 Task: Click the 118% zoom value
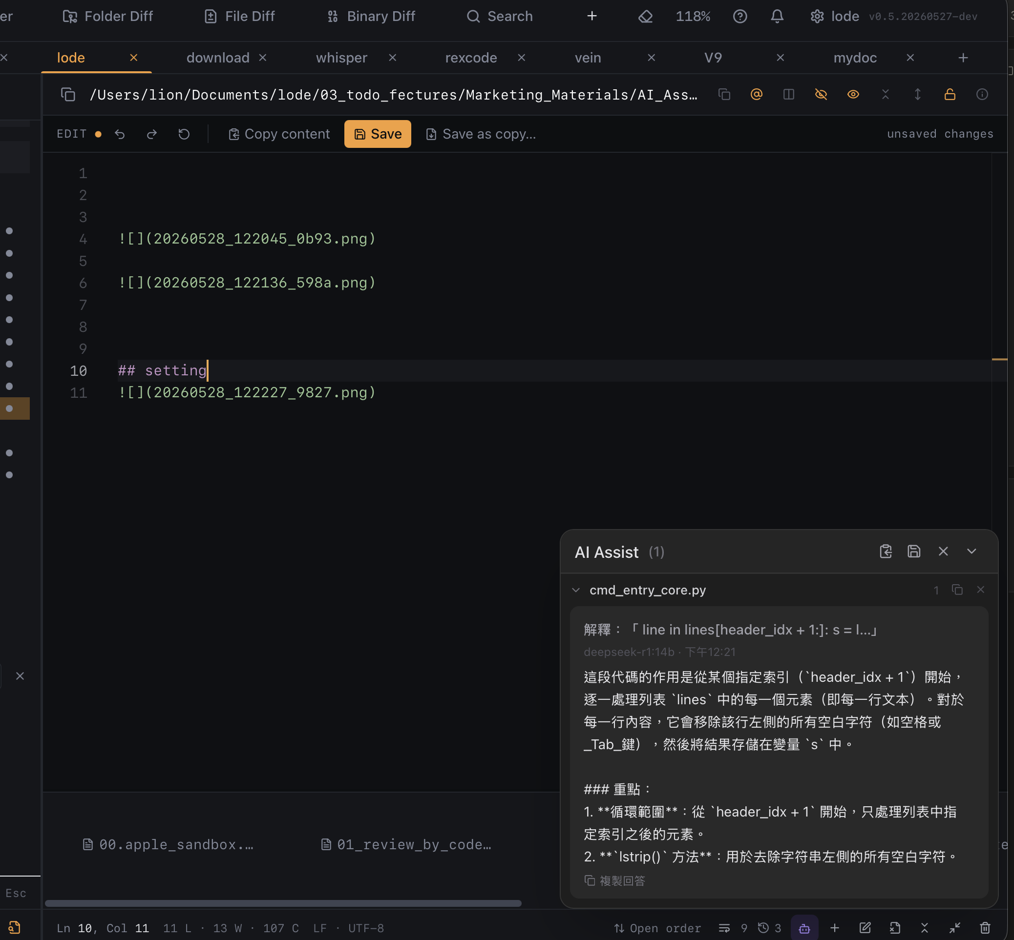[x=693, y=16]
